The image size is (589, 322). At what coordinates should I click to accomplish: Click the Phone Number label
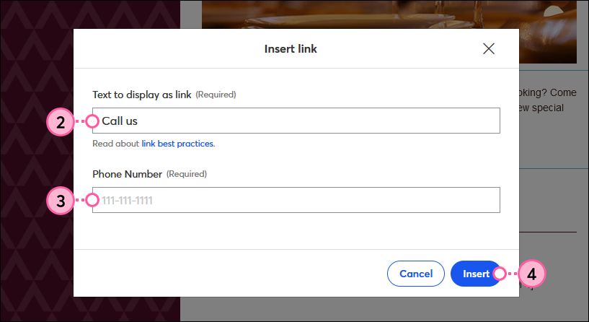click(127, 174)
